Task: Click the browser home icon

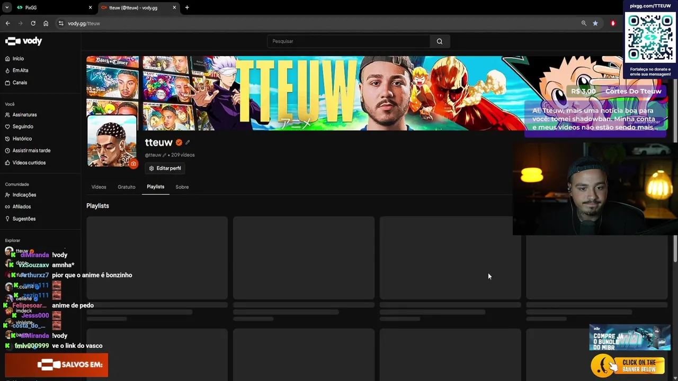Action: tap(46, 23)
